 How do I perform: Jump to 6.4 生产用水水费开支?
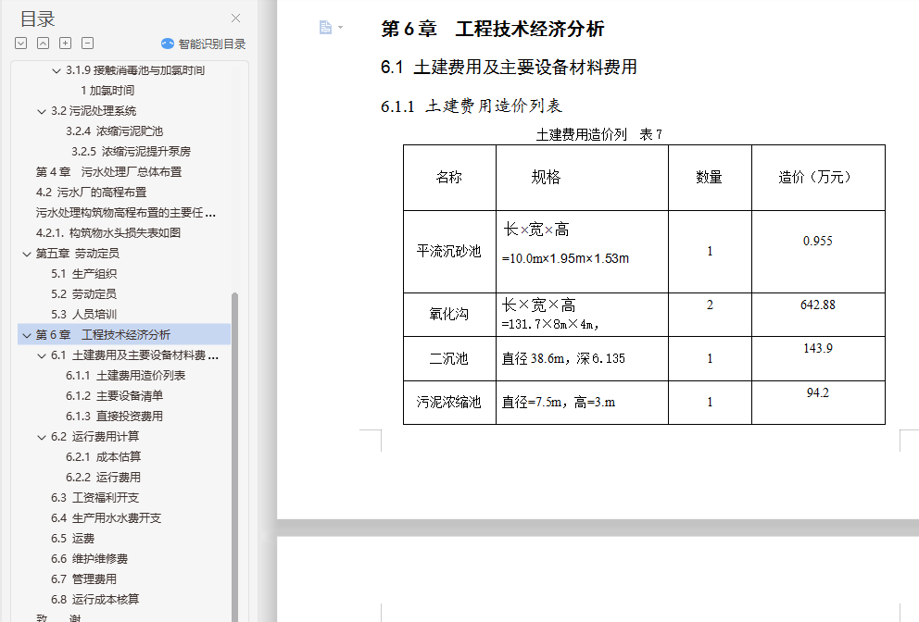coord(107,518)
